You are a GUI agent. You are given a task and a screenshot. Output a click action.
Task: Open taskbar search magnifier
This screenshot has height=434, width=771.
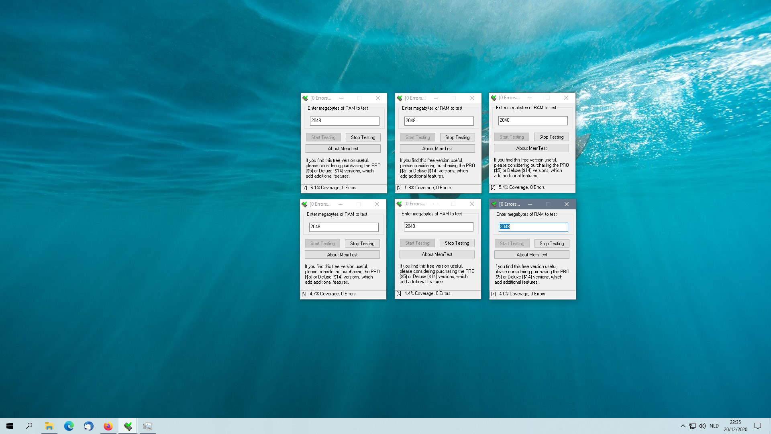[29, 426]
